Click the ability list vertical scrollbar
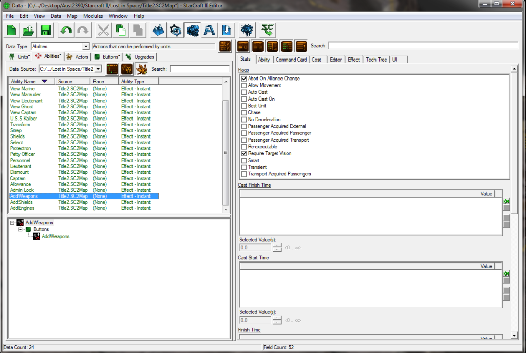 (226, 152)
